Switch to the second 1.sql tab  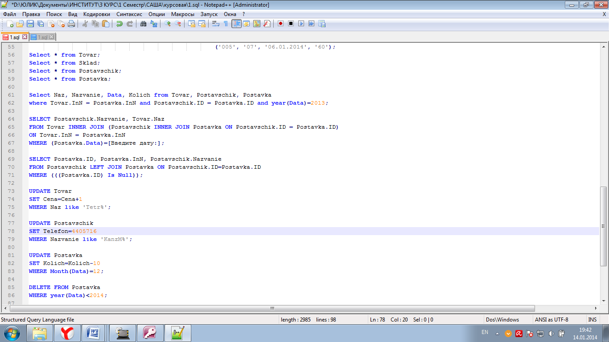point(42,37)
